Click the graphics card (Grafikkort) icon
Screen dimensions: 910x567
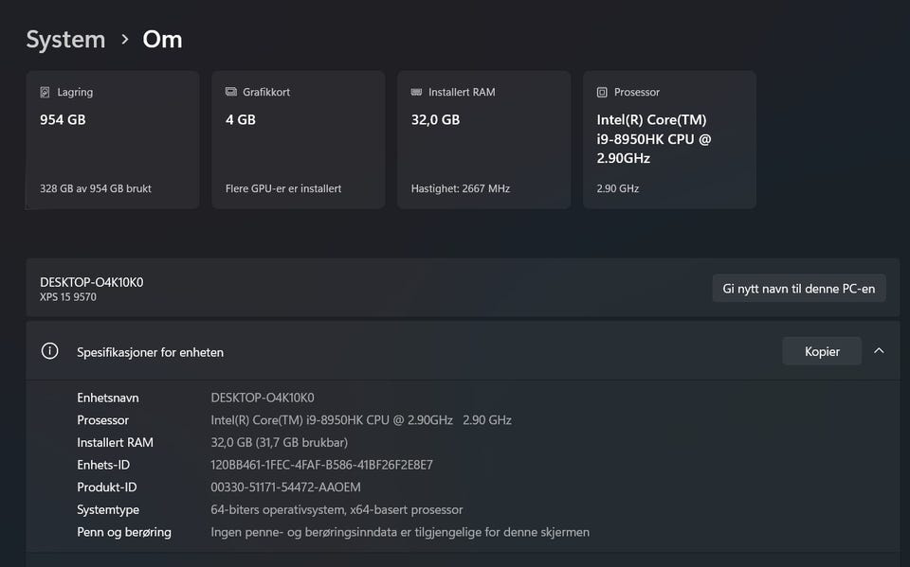coord(231,93)
